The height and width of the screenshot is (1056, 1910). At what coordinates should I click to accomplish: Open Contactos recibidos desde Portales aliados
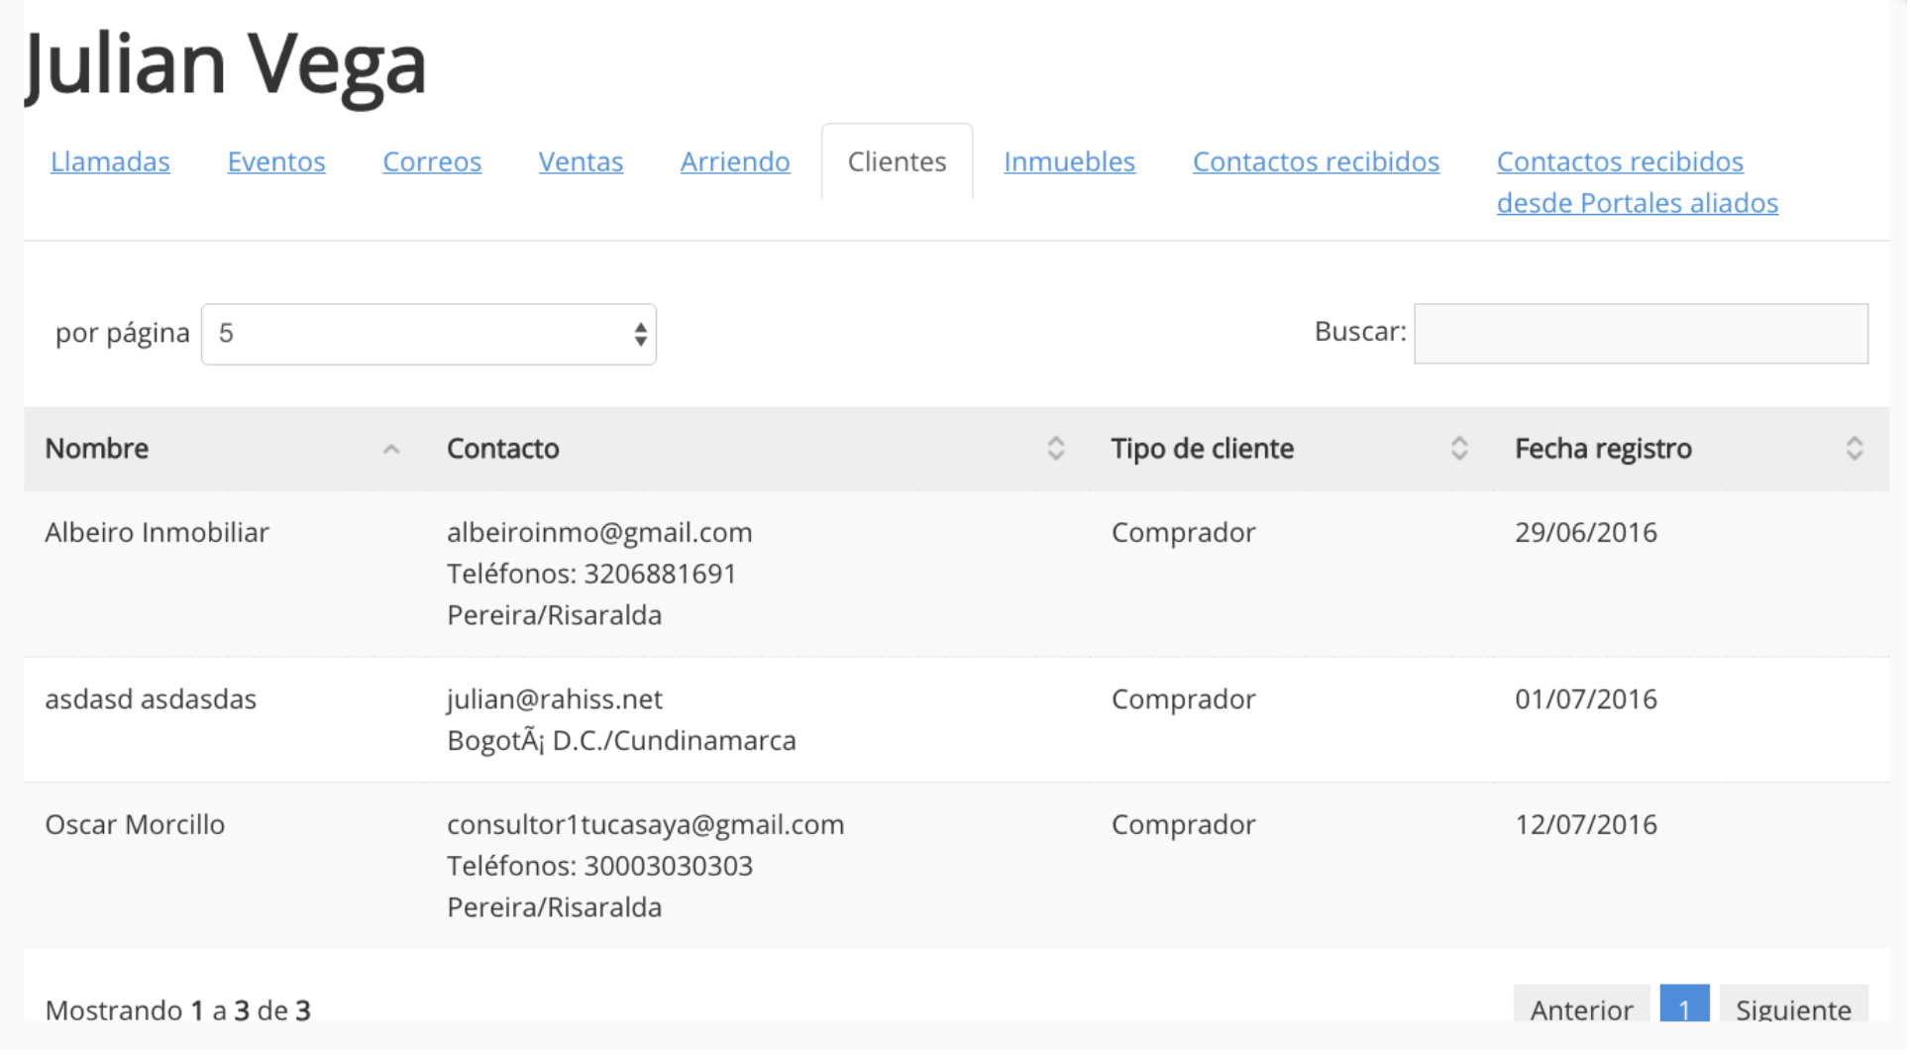point(1637,182)
